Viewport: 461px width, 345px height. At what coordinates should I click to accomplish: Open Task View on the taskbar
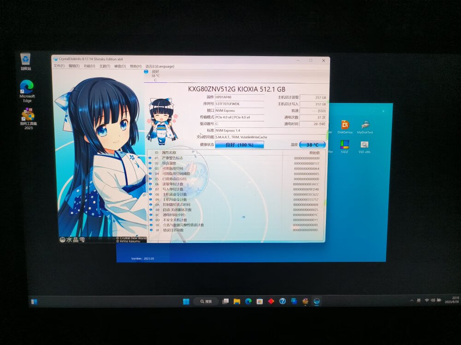pyautogui.click(x=225, y=301)
